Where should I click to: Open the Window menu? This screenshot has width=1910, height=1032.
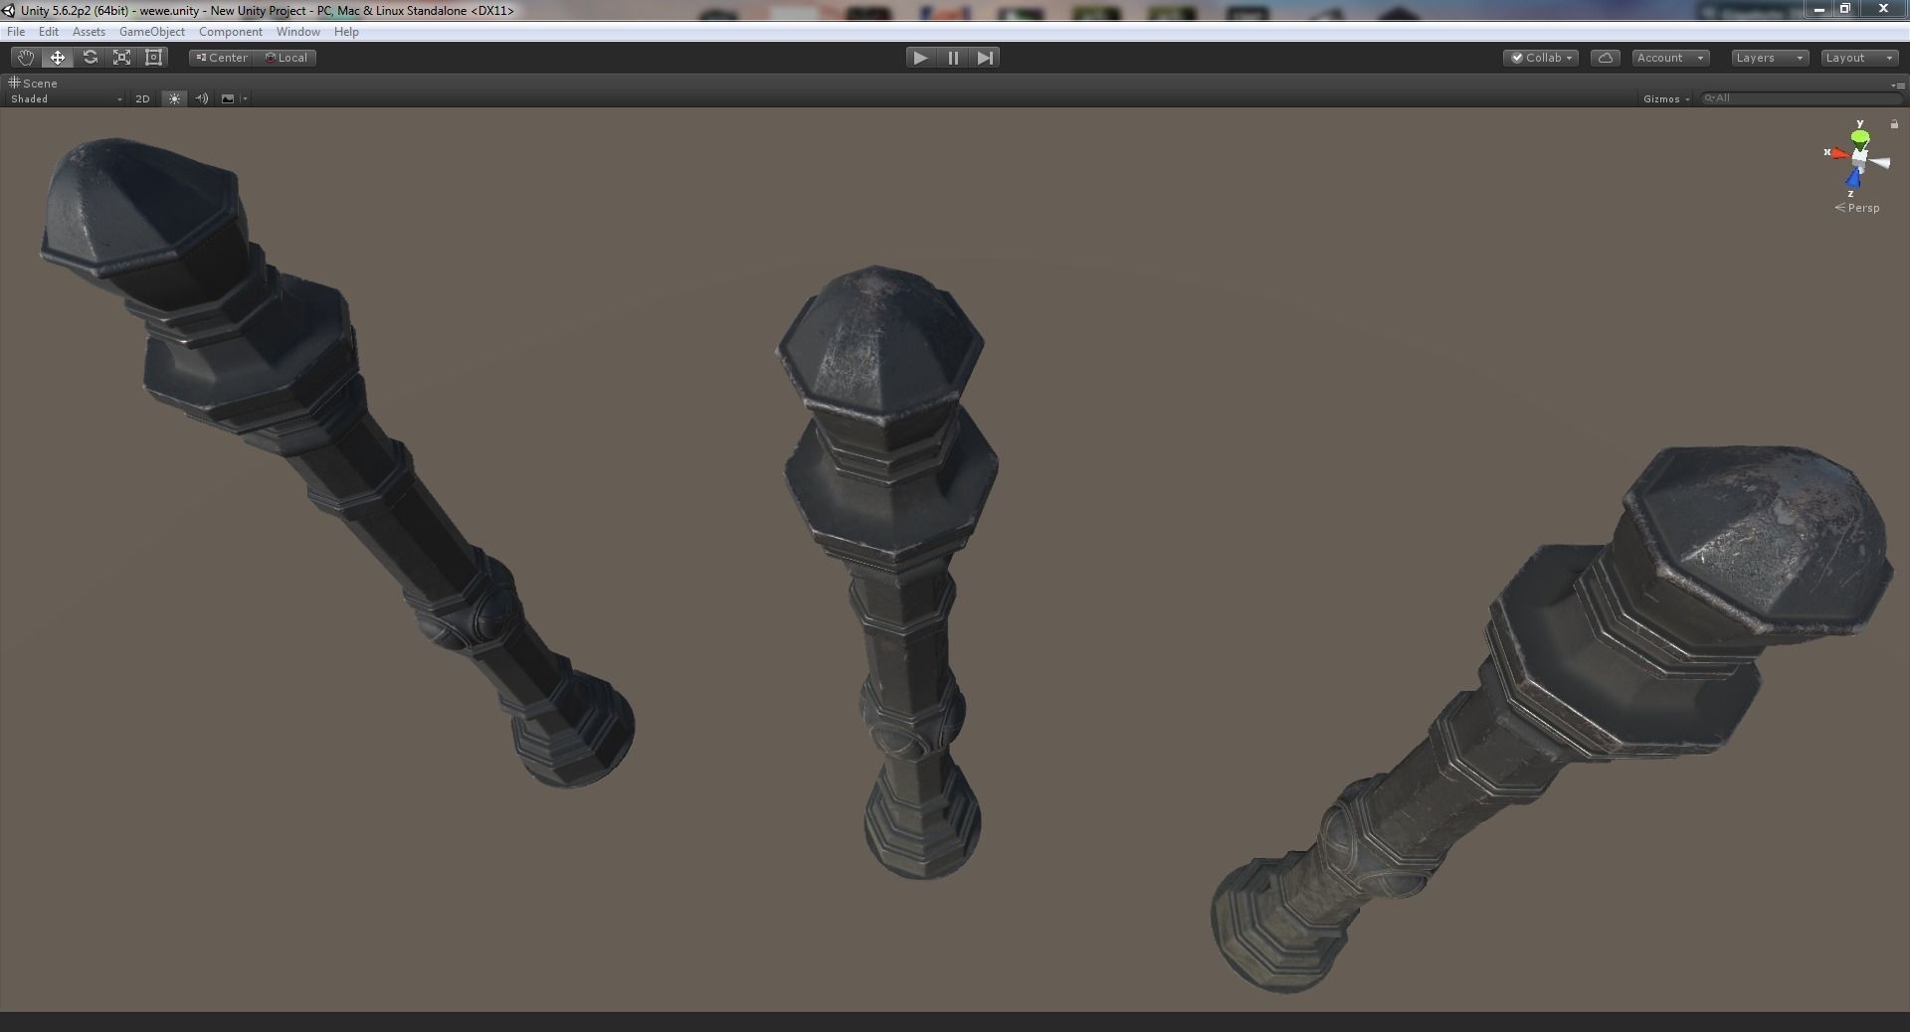[298, 32]
